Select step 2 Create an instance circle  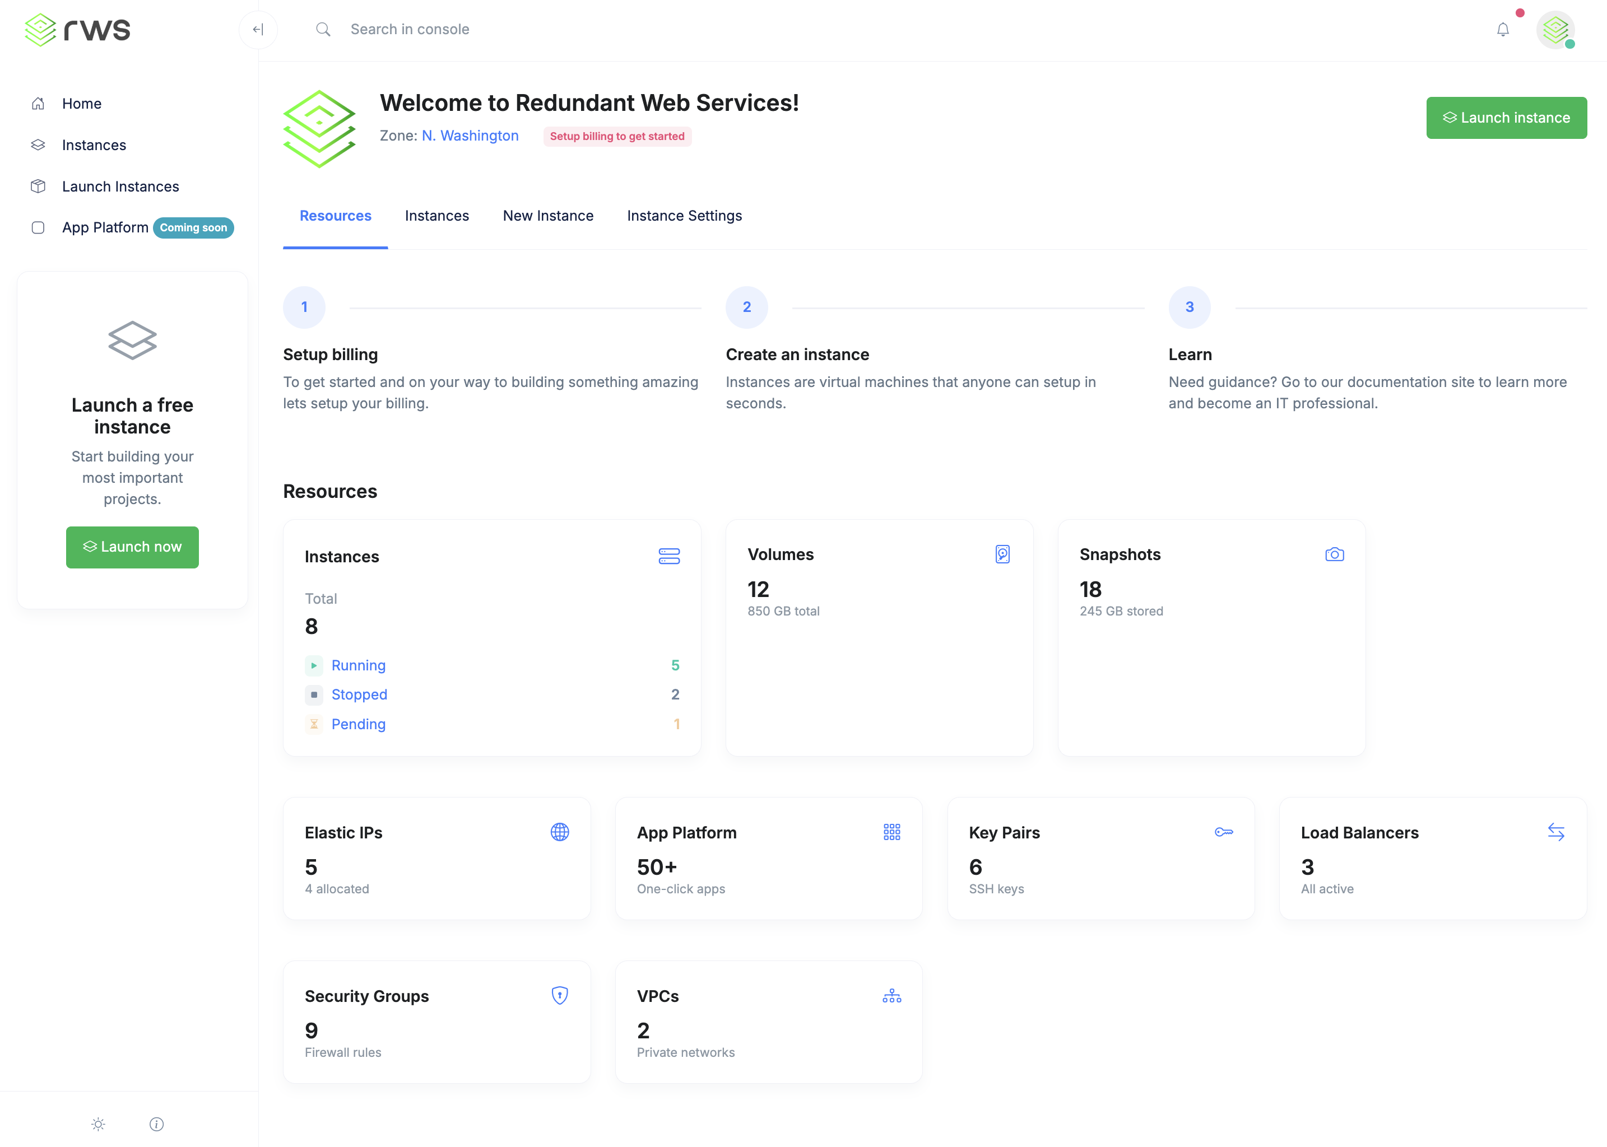tap(746, 307)
